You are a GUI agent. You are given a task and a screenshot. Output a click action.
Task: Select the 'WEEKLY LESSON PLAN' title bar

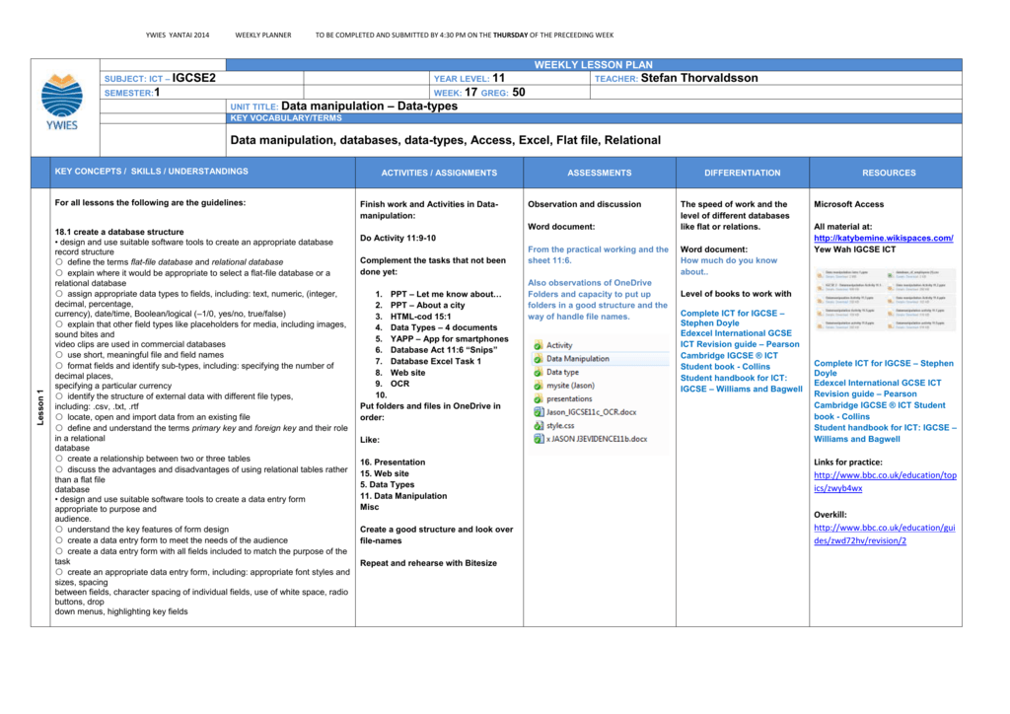(593, 65)
